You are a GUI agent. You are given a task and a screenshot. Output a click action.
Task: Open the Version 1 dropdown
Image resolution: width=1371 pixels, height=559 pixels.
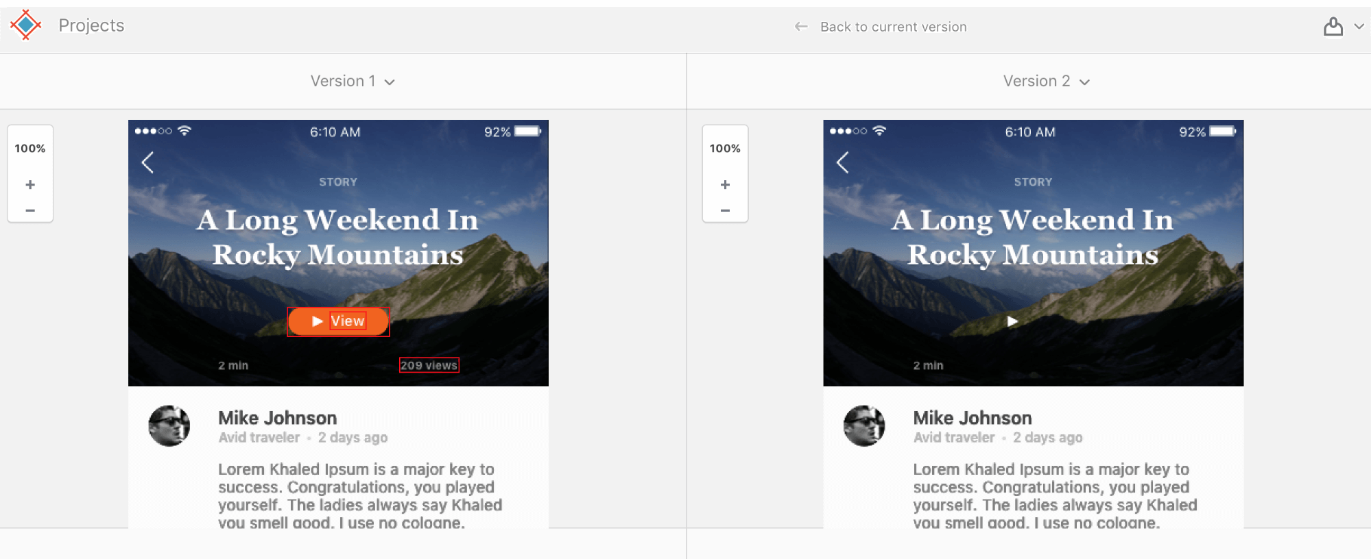tap(353, 82)
